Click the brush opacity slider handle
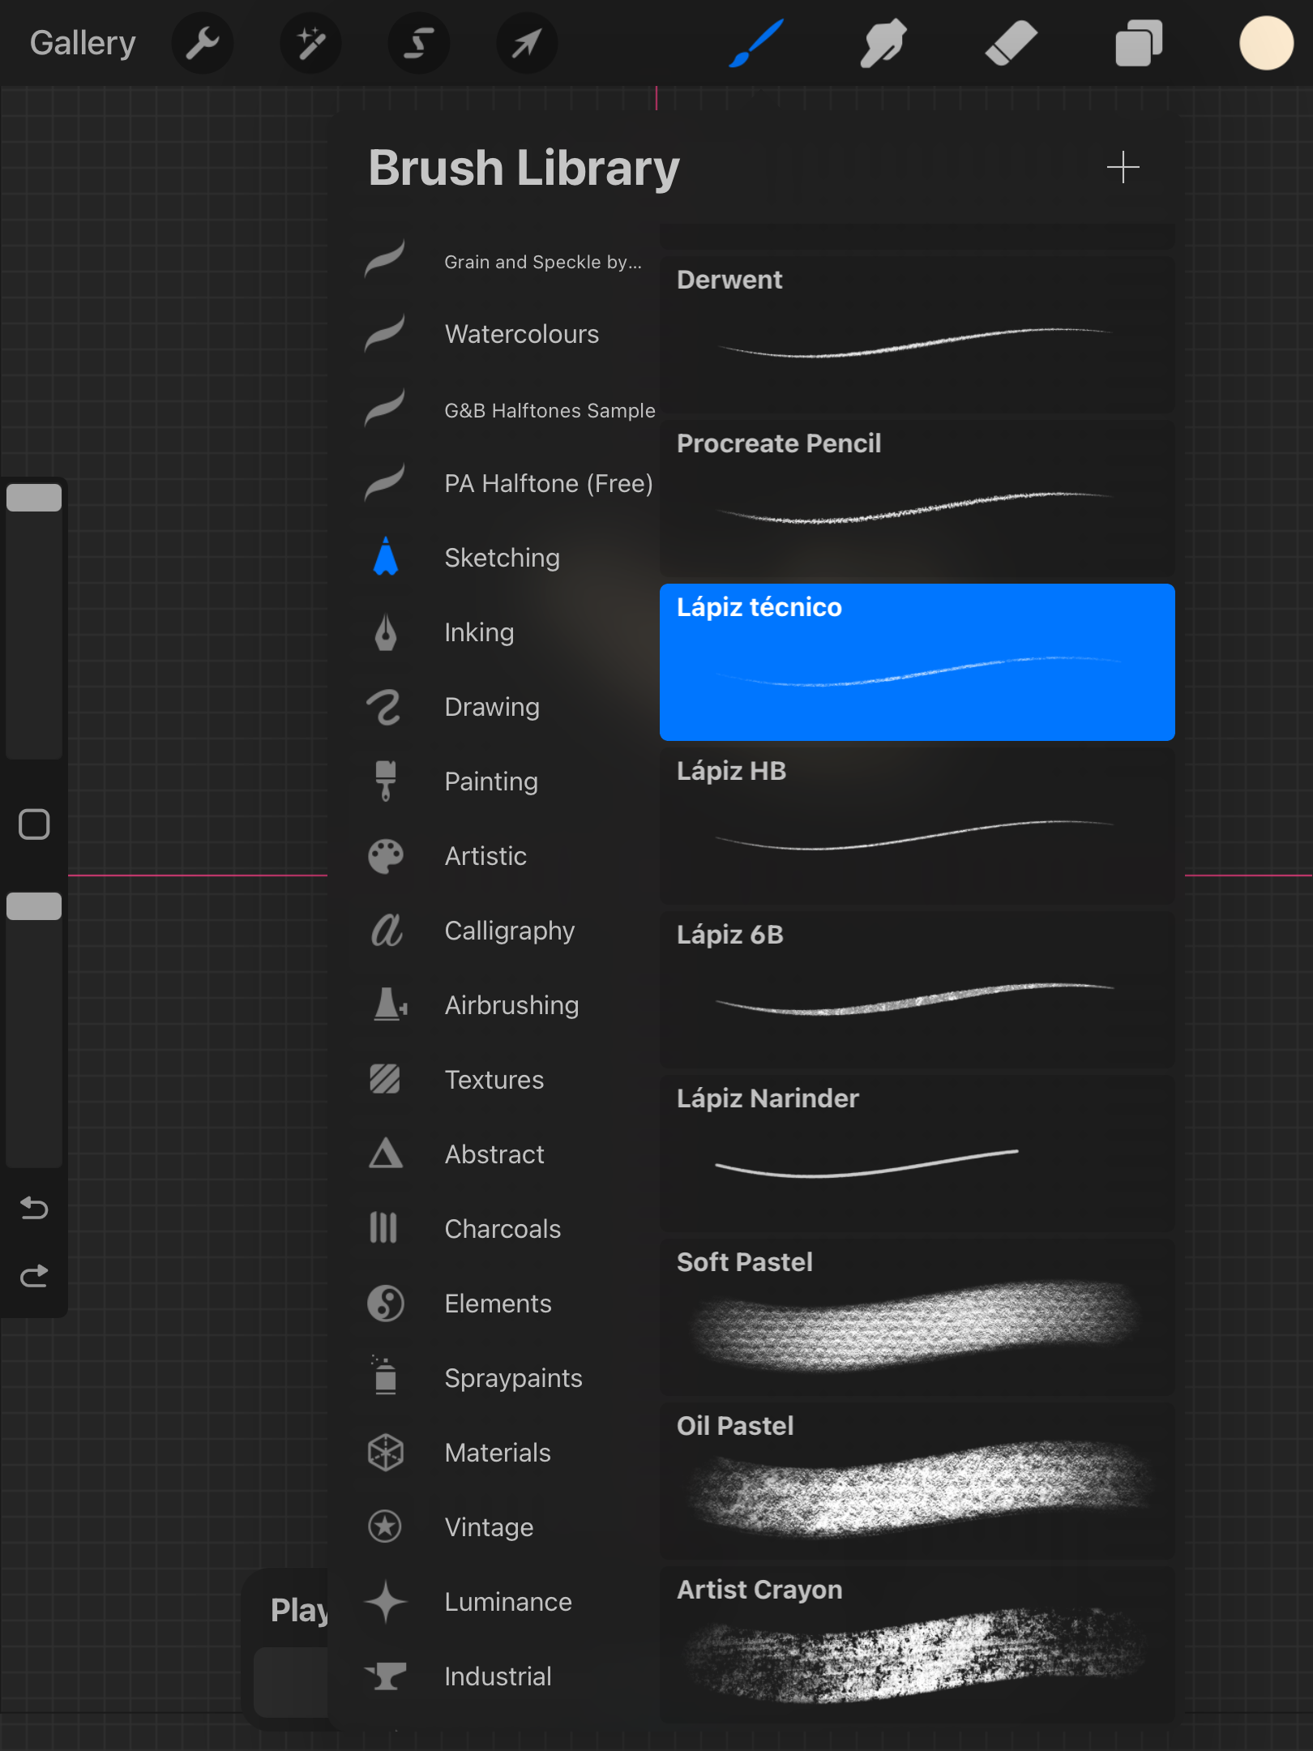Image resolution: width=1313 pixels, height=1751 pixels. [34, 906]
